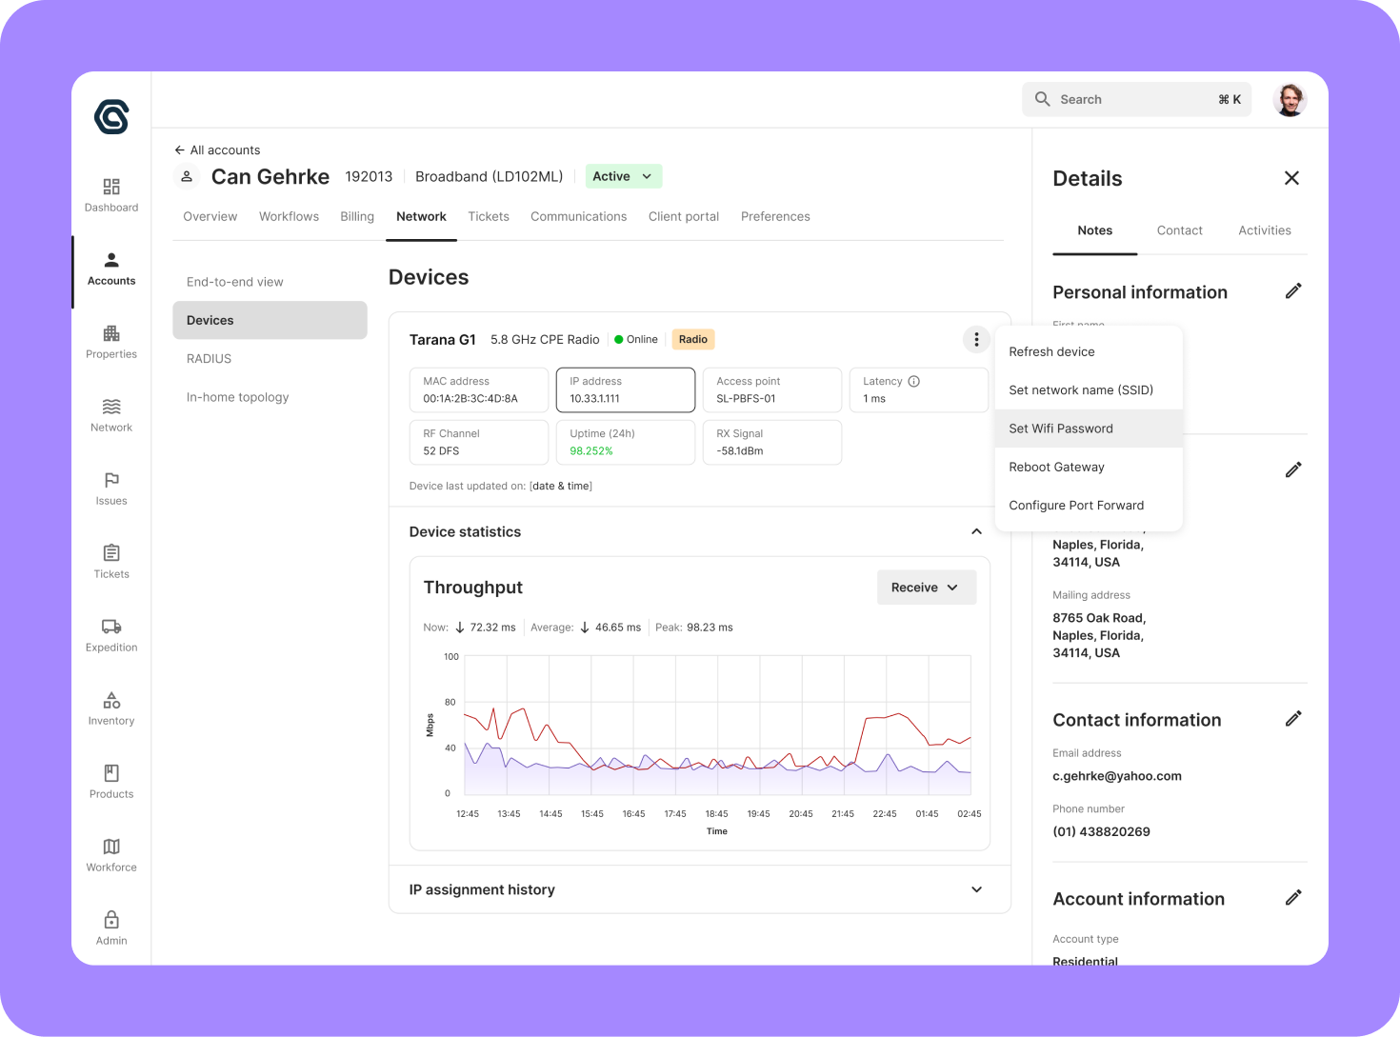The image size is (1400, 1037).
Task: Collapse the Device statistics section
Action: coord(976,531)
